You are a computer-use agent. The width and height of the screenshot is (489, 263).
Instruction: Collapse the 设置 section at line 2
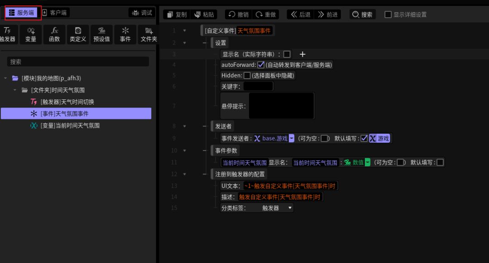click(185, 42)
